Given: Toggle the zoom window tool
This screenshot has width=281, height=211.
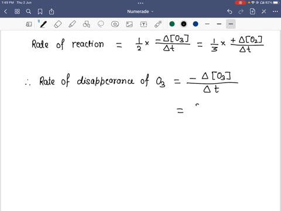Looking at the screenshot, I should coord(29,24).
